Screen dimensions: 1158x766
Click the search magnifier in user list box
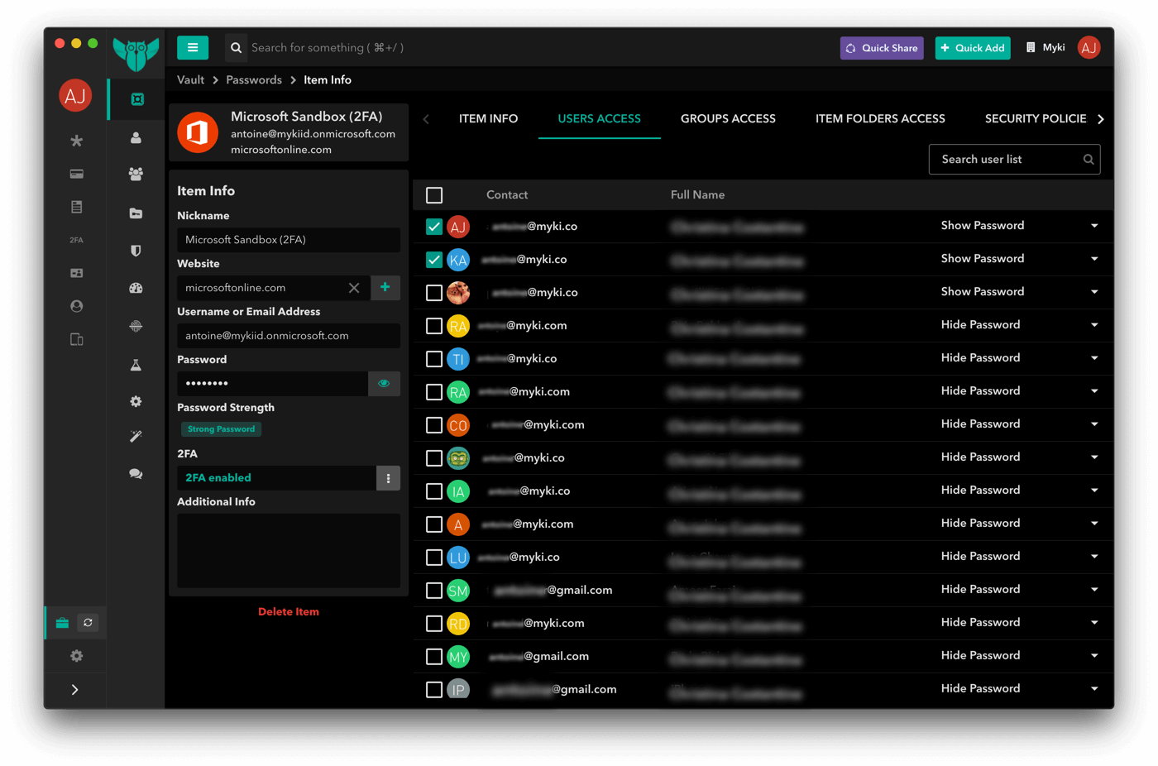point(1089,160)
